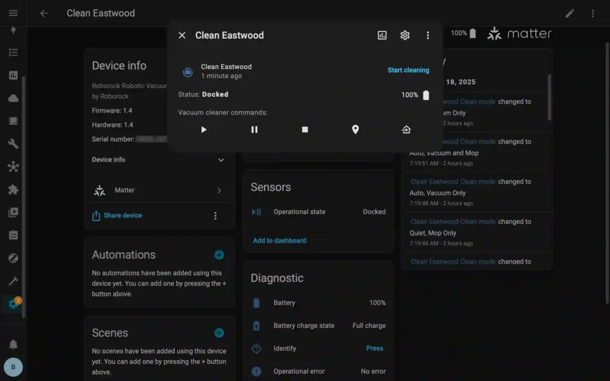This screenshot has width=610, height=381.
Task: Stop the vacuum with the Stop icon
Action: (x=304, y=129)
